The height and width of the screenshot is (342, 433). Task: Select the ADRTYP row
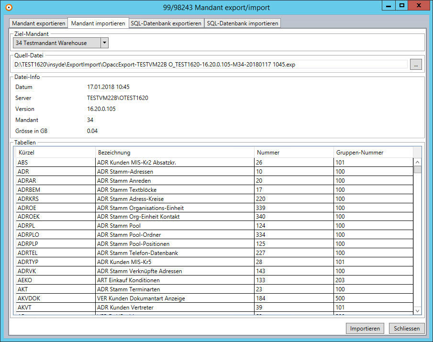click(x=214, y=262)
